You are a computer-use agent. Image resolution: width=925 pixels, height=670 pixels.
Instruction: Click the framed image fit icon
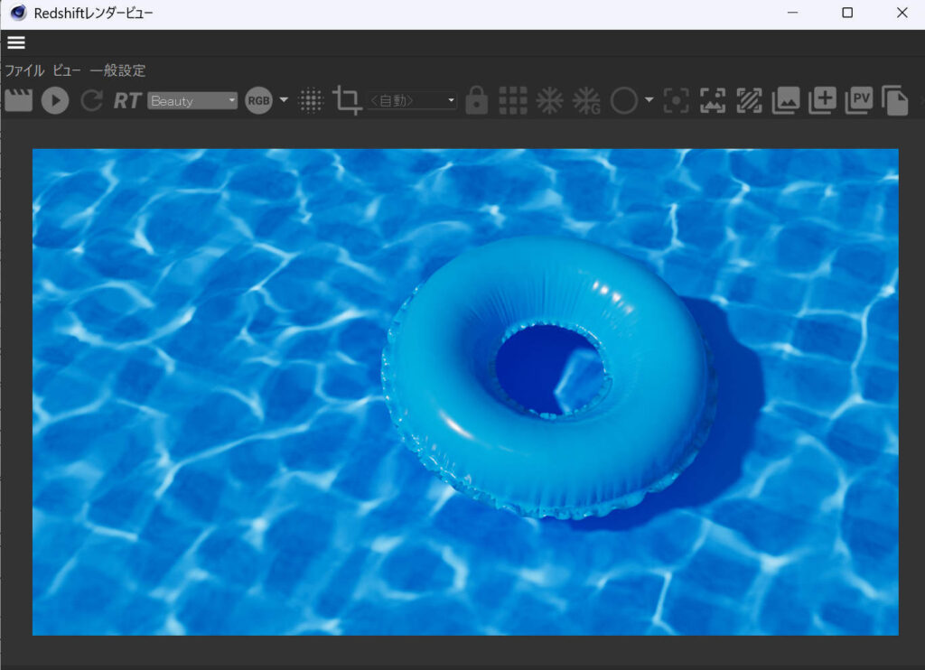(x=713, y=100)
